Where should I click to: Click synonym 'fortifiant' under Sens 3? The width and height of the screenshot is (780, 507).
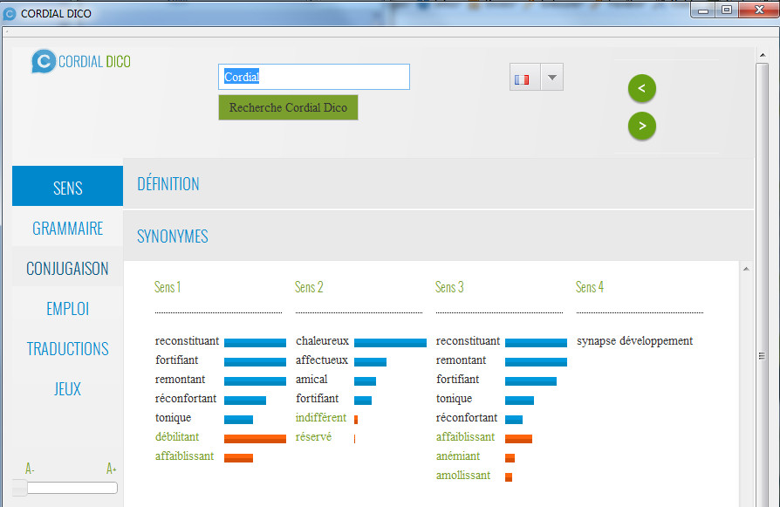point(458,379)
